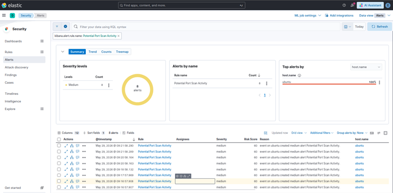393x193 pixels.
Task: Check the 09:16:57.908 alert row
Action: tap(59, 181)
